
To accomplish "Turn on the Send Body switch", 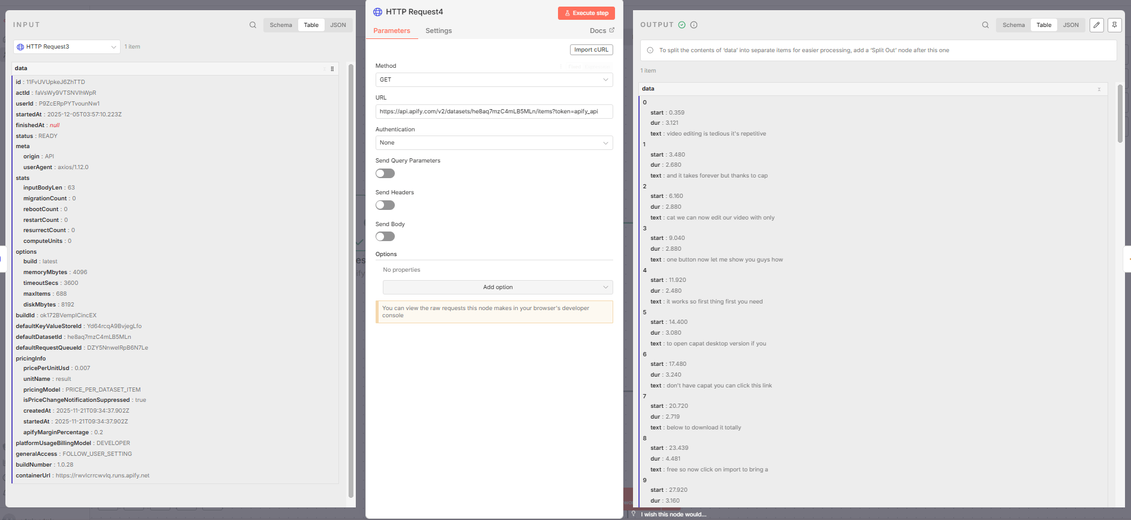I will (385, 237).
